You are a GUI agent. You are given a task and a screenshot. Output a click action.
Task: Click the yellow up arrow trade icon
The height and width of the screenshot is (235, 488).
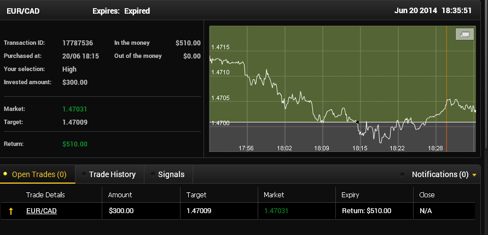point(11,211)
